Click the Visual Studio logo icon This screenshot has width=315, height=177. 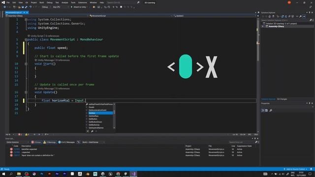pyautogui.click(x=3, y=2)
